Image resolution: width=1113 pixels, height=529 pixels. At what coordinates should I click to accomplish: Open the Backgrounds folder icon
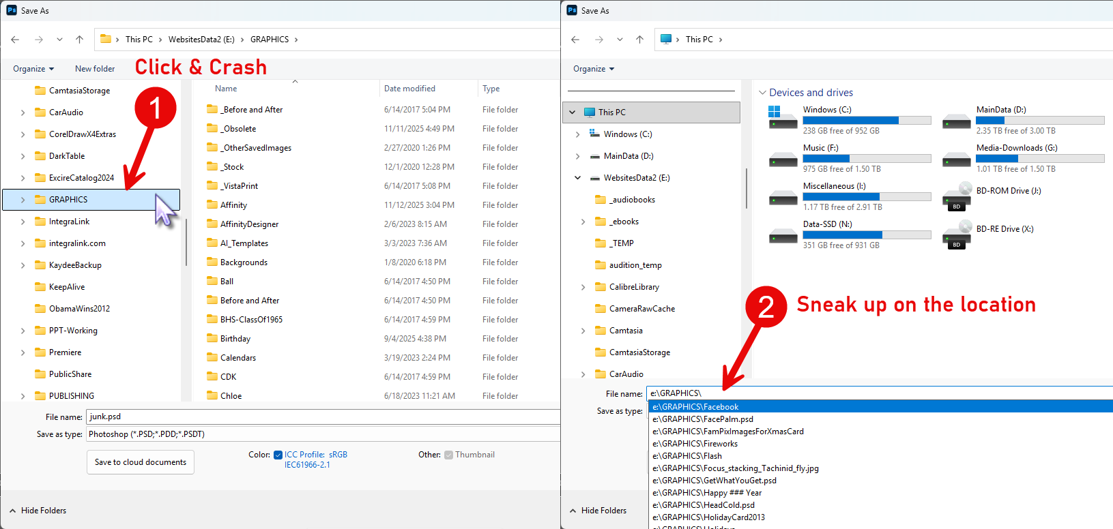212,262
